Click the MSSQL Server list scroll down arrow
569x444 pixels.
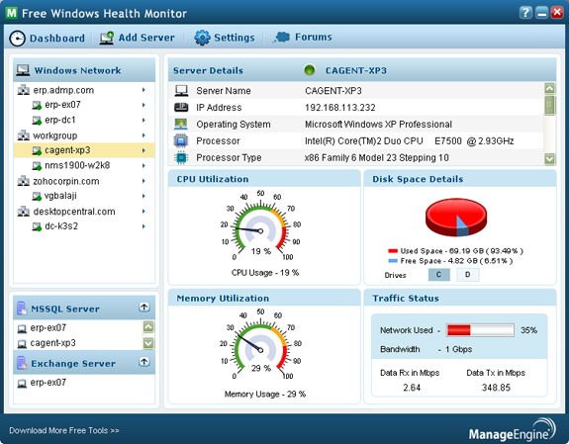[x=148, y=343]
